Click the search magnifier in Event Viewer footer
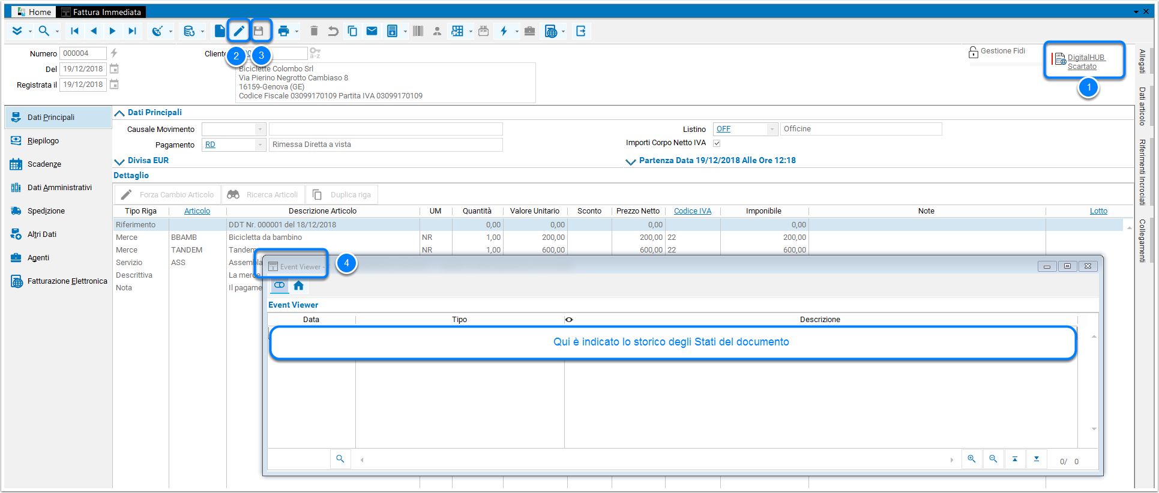 340,459
